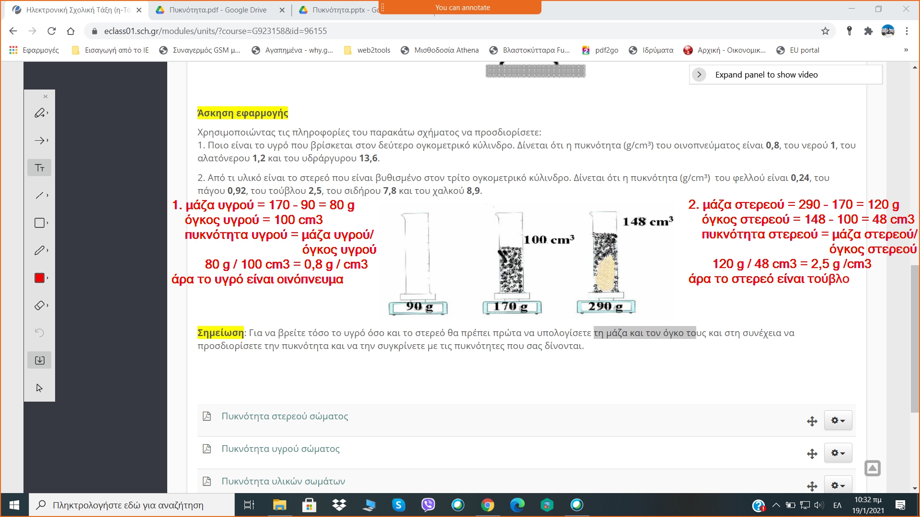The height and width of the screenshot is (517, 920).
Task: Open Chrome from taskbar
Action: [488, 505]
